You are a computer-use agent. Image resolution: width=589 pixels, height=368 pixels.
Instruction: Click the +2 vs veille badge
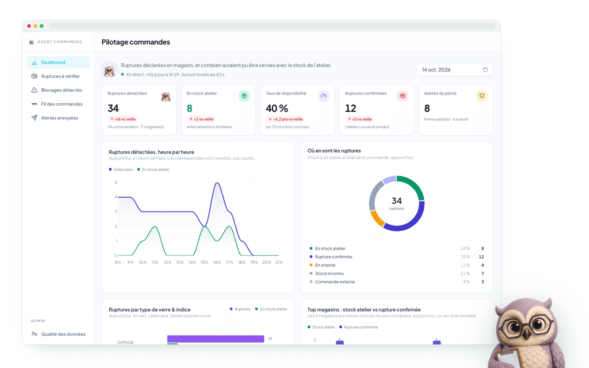point(201,119)
